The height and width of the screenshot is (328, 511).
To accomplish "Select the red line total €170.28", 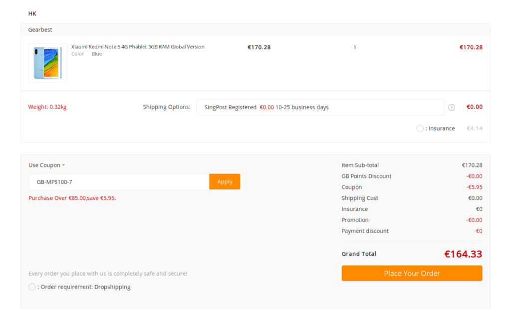I will (x=471, y=47).
